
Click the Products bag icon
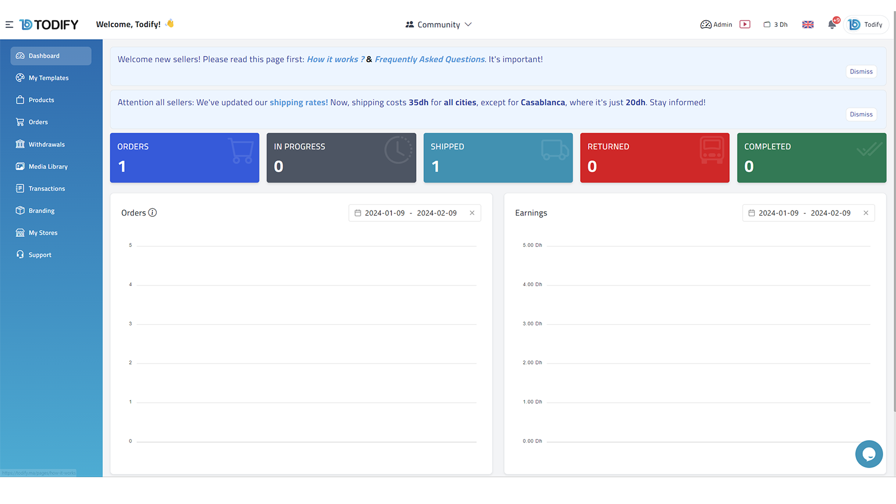20,100
